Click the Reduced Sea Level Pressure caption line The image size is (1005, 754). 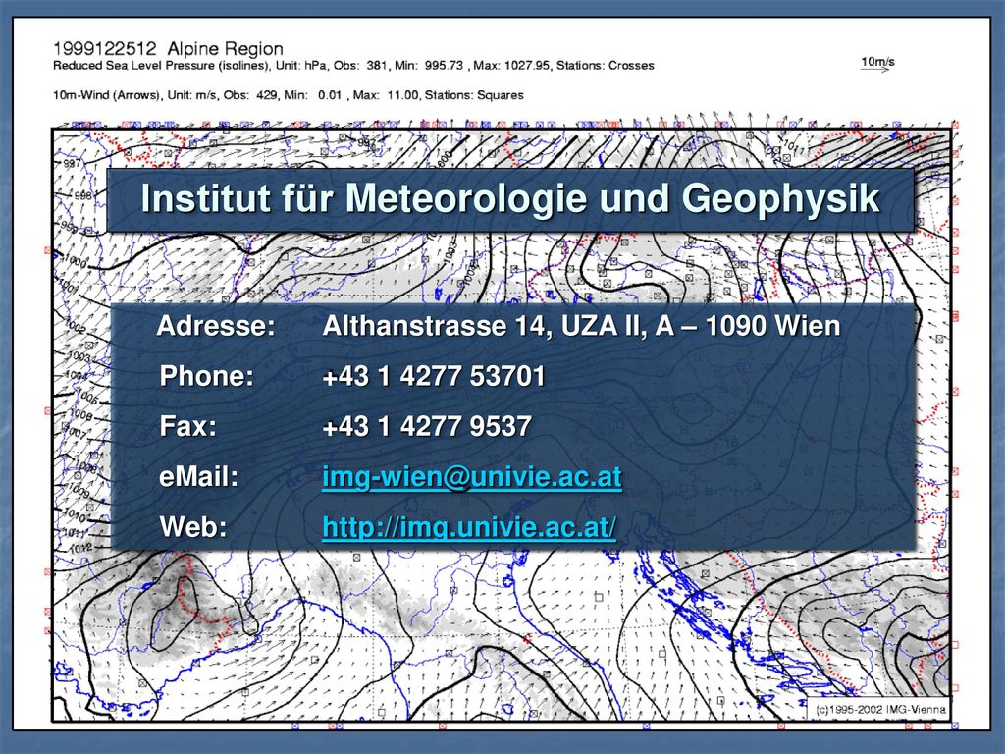click(353, 66)
